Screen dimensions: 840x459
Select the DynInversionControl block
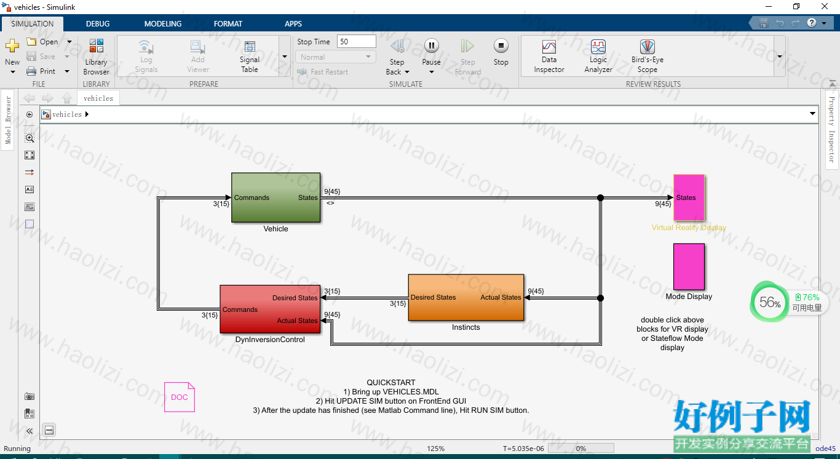(270, 309)
